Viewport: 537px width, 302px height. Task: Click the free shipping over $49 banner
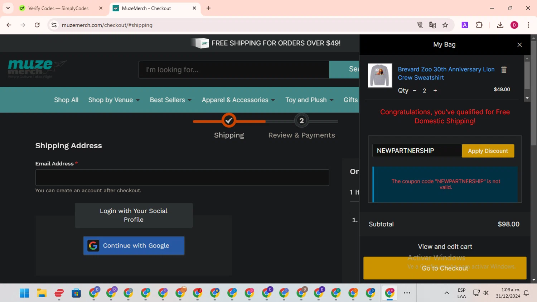tap(266, 43)
